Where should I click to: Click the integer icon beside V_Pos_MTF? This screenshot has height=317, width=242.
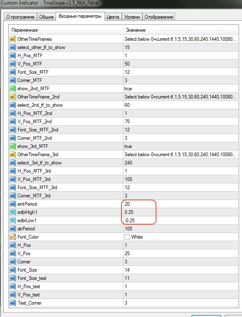(x=12, y=64)
